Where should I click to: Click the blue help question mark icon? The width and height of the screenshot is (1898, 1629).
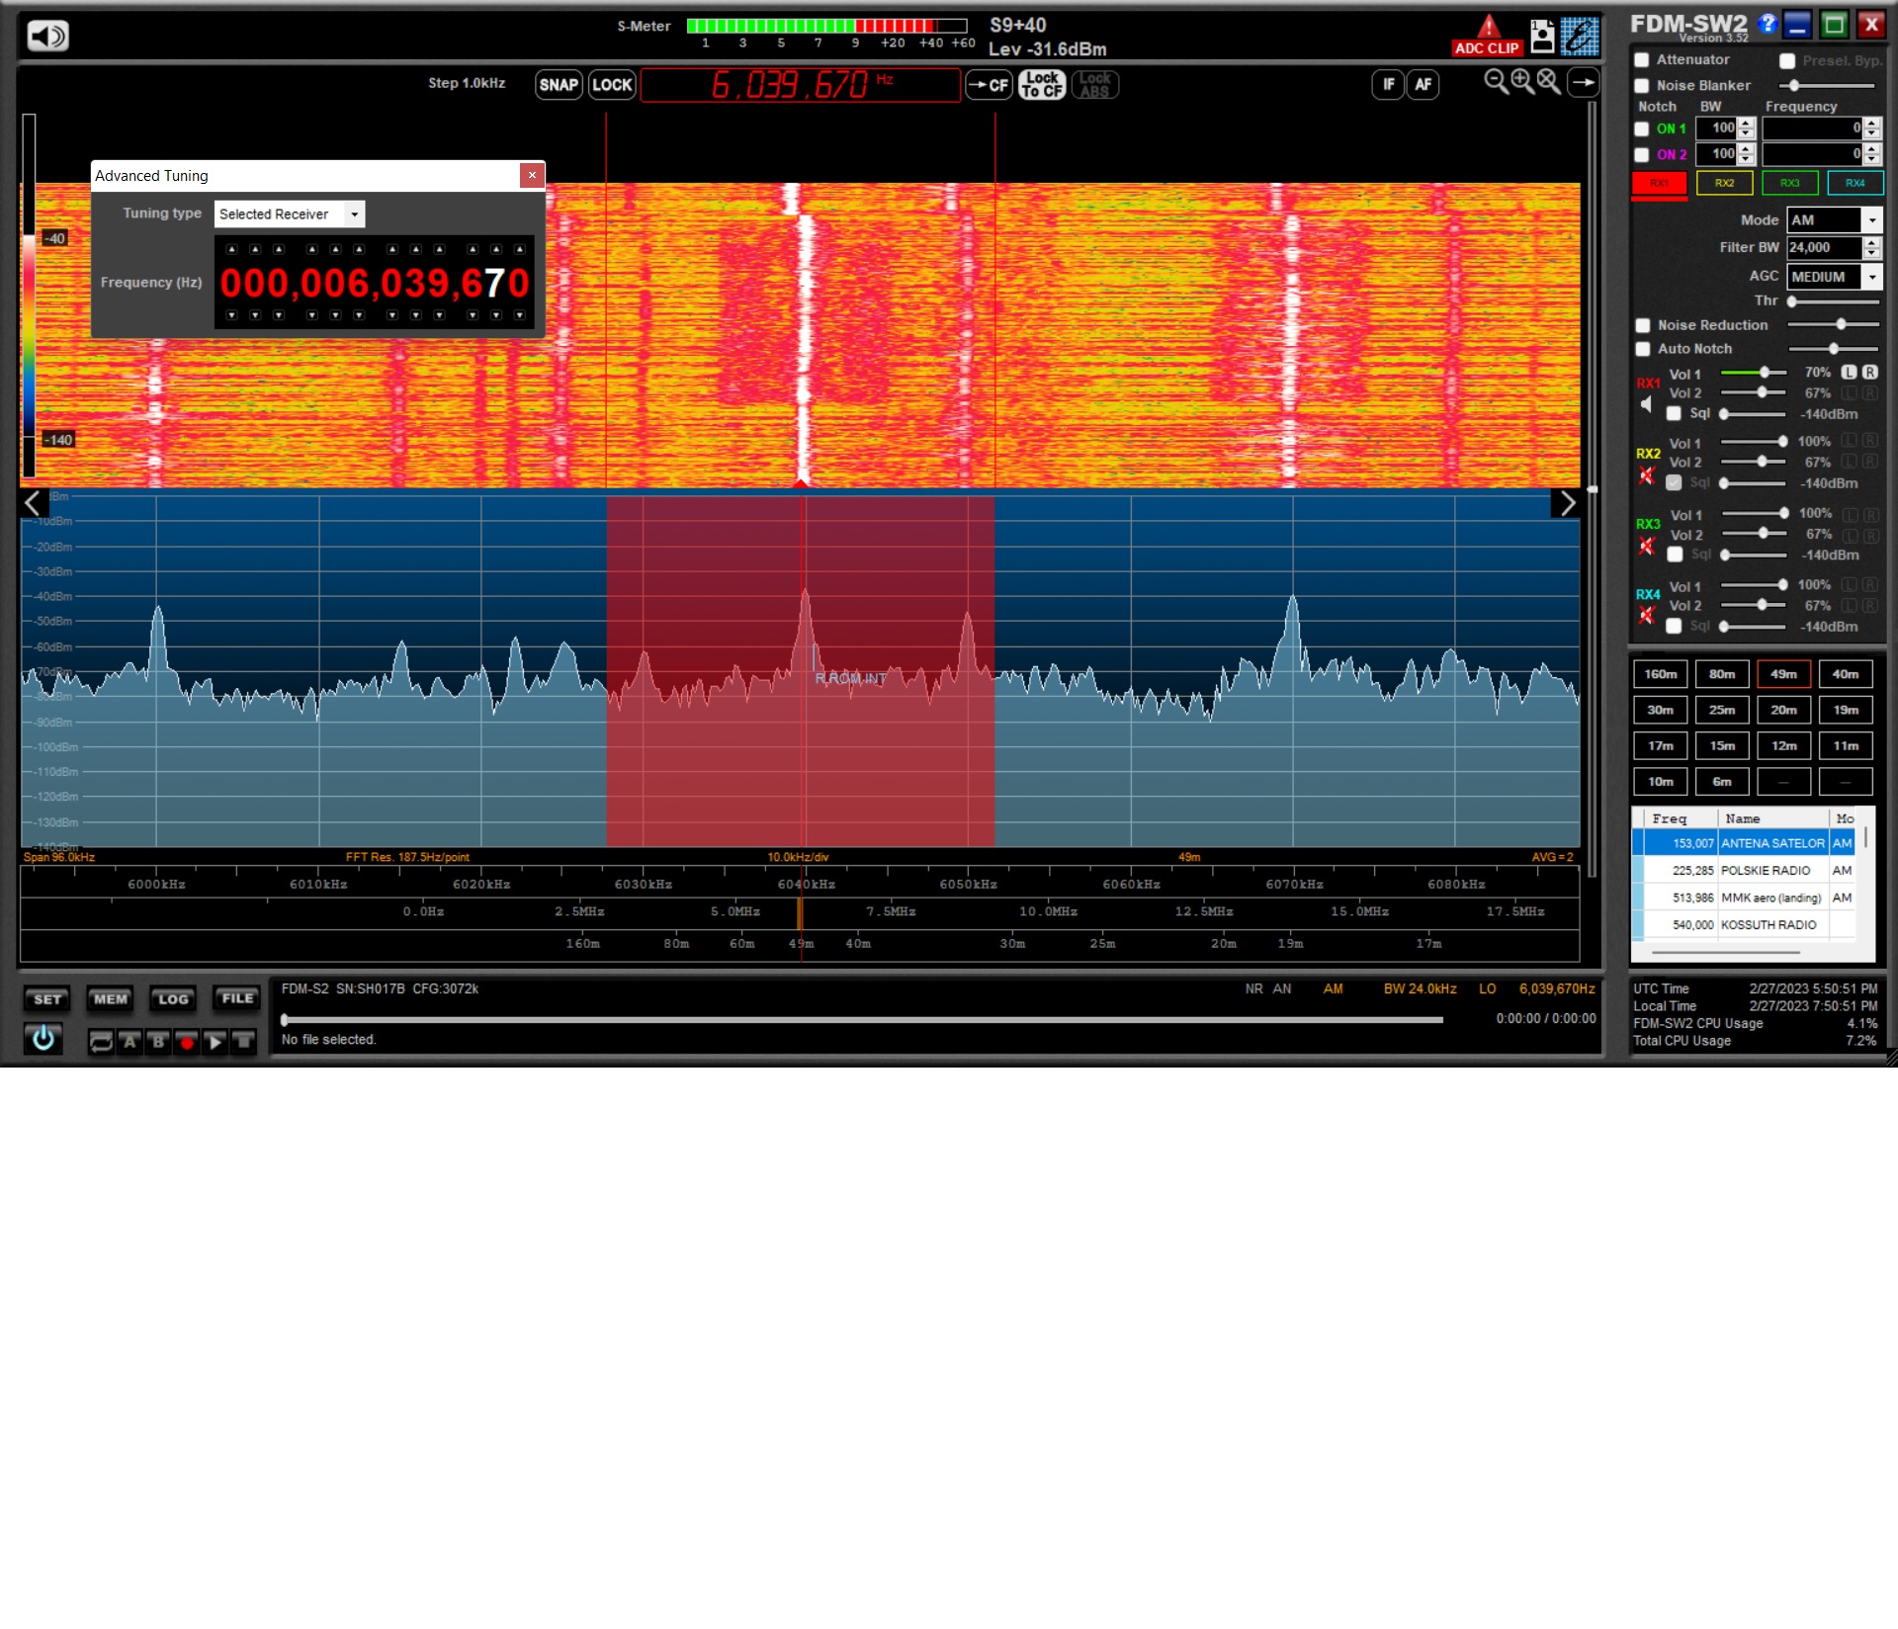tap(1768, 24)
